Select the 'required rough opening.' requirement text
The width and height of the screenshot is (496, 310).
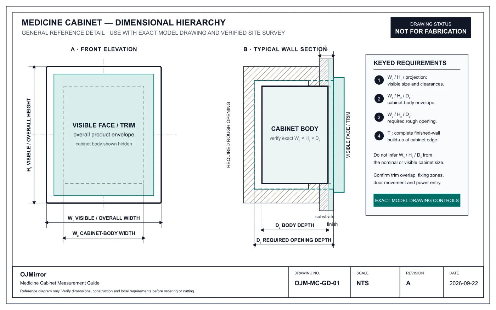[412, 121]
